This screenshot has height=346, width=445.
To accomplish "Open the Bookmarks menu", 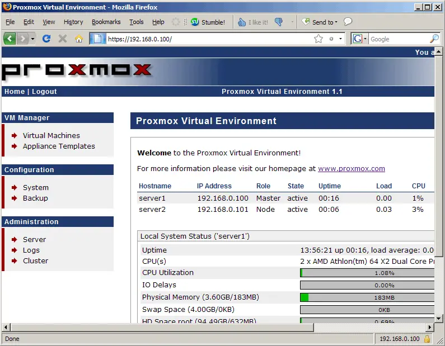I will pos(106,22).
